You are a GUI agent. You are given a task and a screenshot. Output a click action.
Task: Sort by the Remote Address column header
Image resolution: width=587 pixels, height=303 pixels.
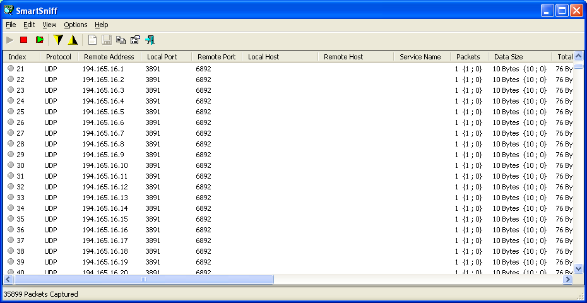point(110,57)
